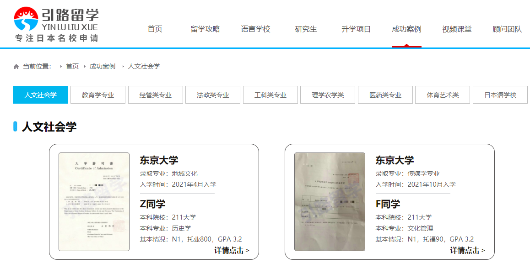Click text 本科专业：历史学
The height and width of the screenshot is (263, 530).
165,228
